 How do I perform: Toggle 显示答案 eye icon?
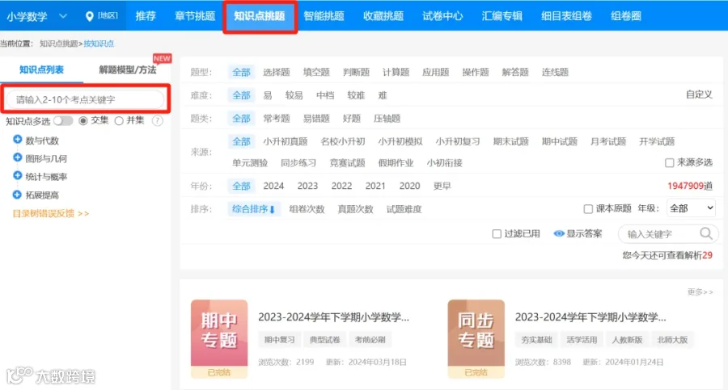(x=558, y=233)
